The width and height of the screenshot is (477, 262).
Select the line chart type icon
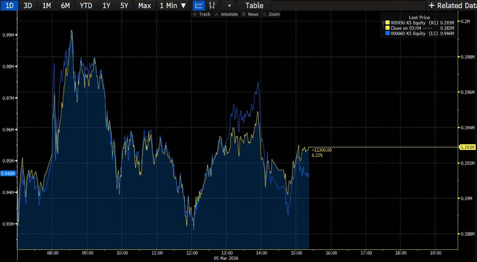click(199, 5)
